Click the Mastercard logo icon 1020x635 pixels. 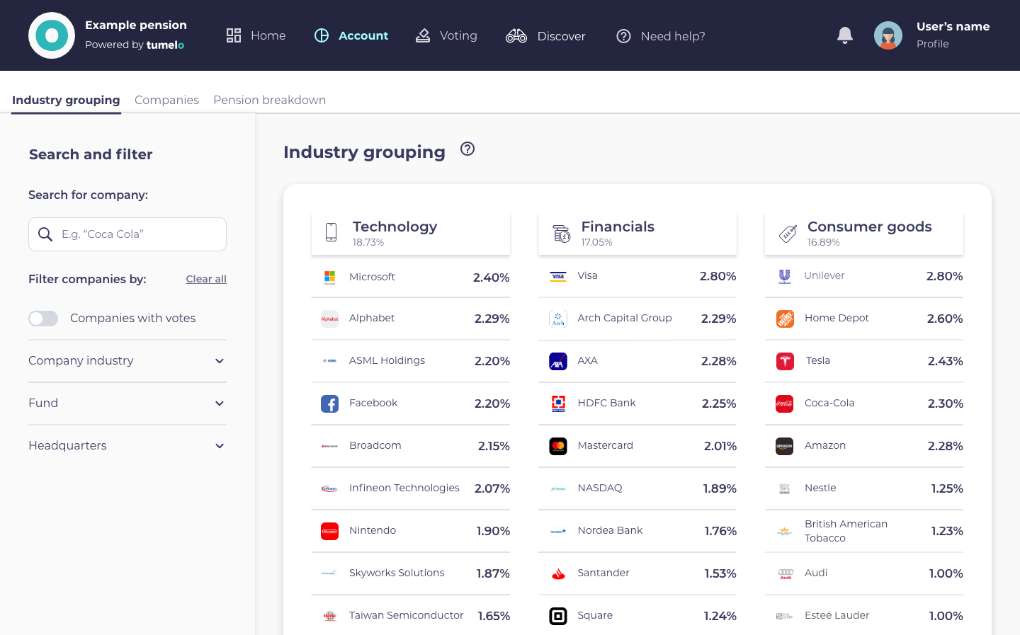[x=558, y=446]
